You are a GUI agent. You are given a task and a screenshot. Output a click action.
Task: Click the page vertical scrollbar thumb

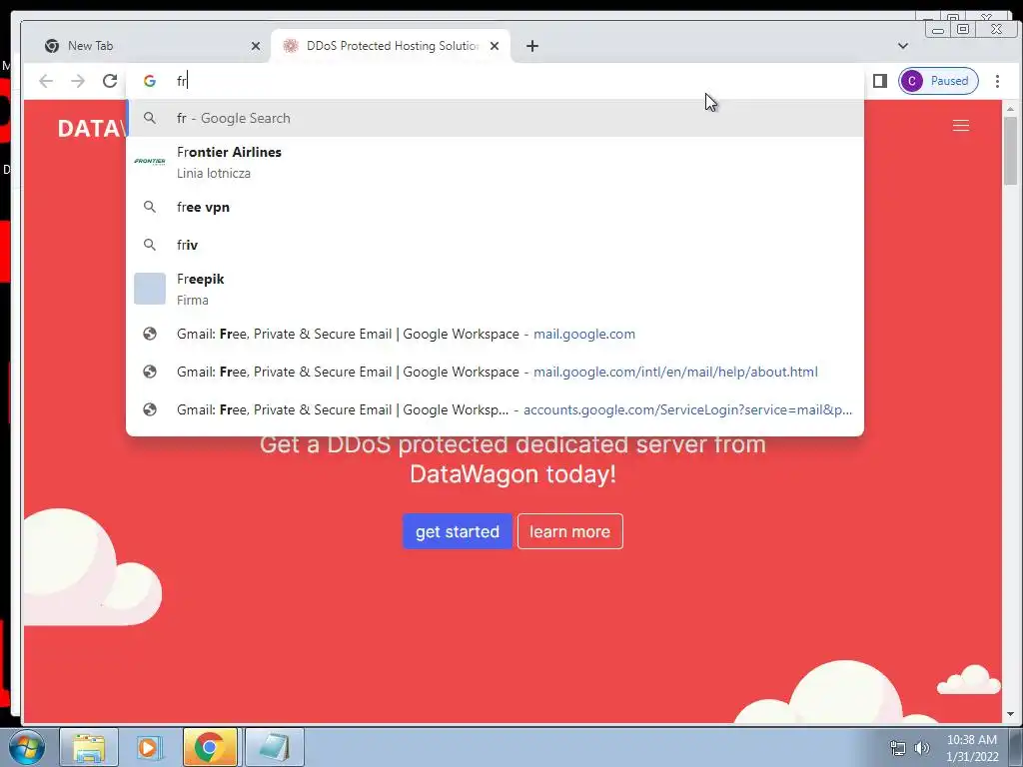point(1011,150)
